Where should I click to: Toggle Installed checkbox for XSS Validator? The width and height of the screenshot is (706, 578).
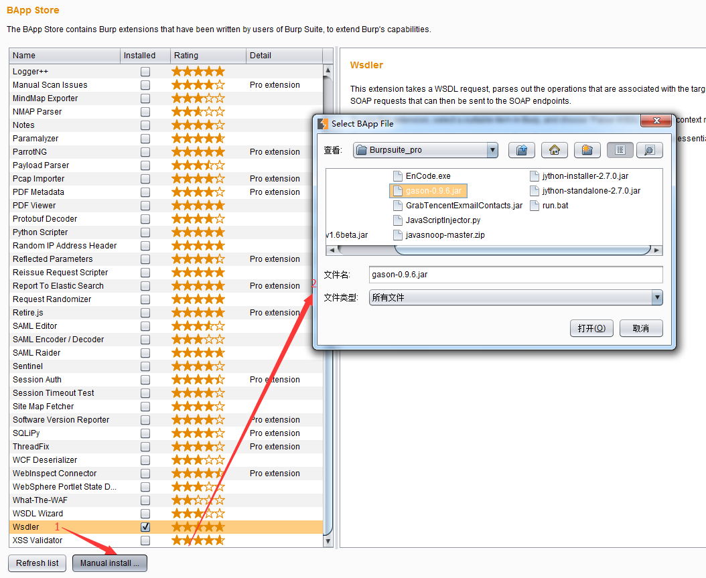point(145,540)
